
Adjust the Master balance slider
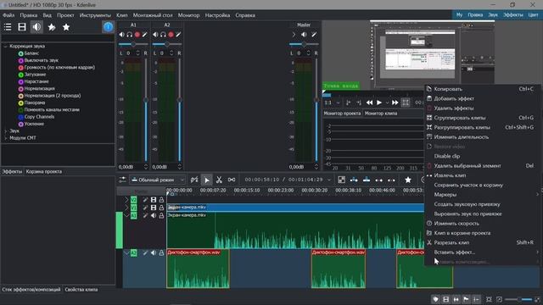pyautogui.click(x=304, y=44)
